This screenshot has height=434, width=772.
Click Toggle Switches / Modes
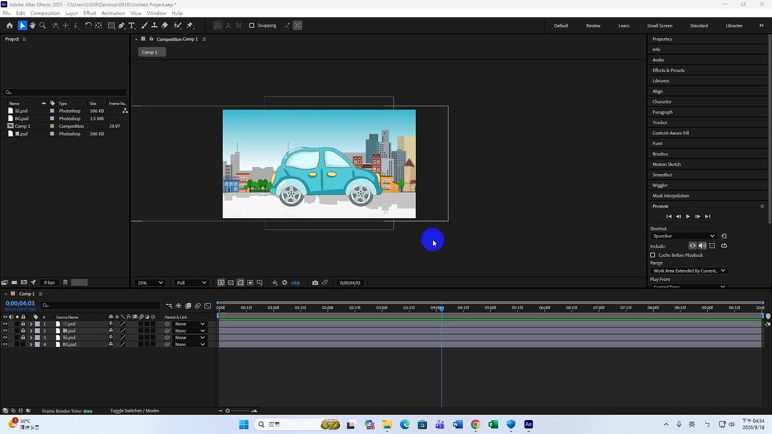pos(134,411)
